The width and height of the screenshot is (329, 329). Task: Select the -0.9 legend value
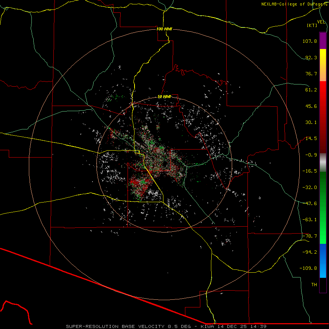click(311, 155)
